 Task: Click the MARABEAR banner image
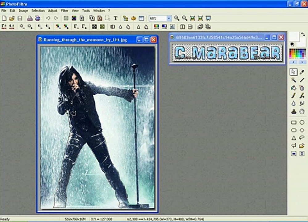(x=227, y=52)
